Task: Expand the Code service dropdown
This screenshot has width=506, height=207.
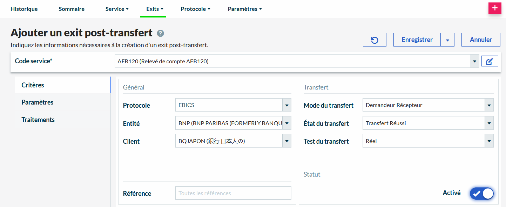Action: pos(474,61)
